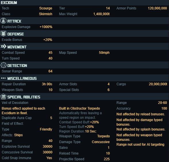Click Built in Obstructor Torpedo heading
The height and width of the screenshot is (162, 169).
click(x=79, y=108)
